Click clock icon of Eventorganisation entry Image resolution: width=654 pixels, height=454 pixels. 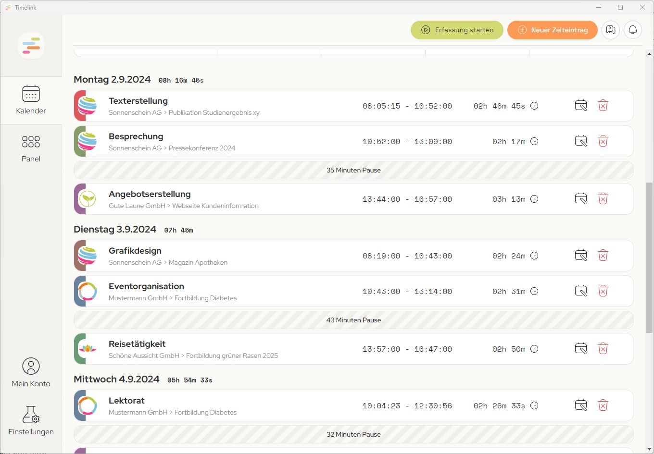pos(534,291)
